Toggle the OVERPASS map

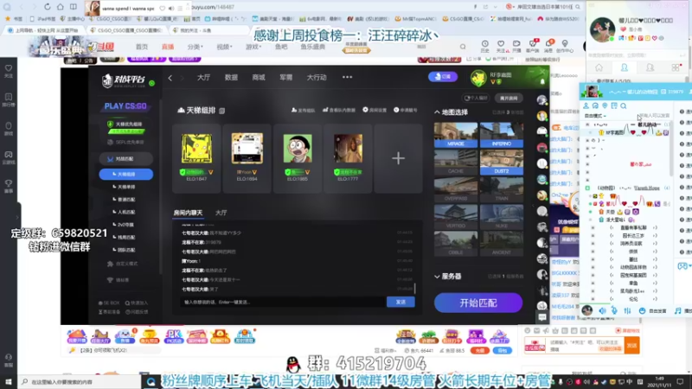456,189
